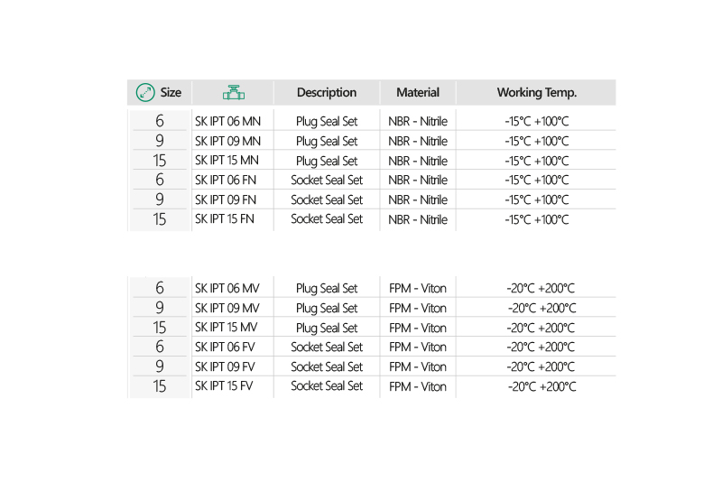Select part number SK IPT 06 MV
The width and height of the screenshot is (722, 482).
[227, 288]
